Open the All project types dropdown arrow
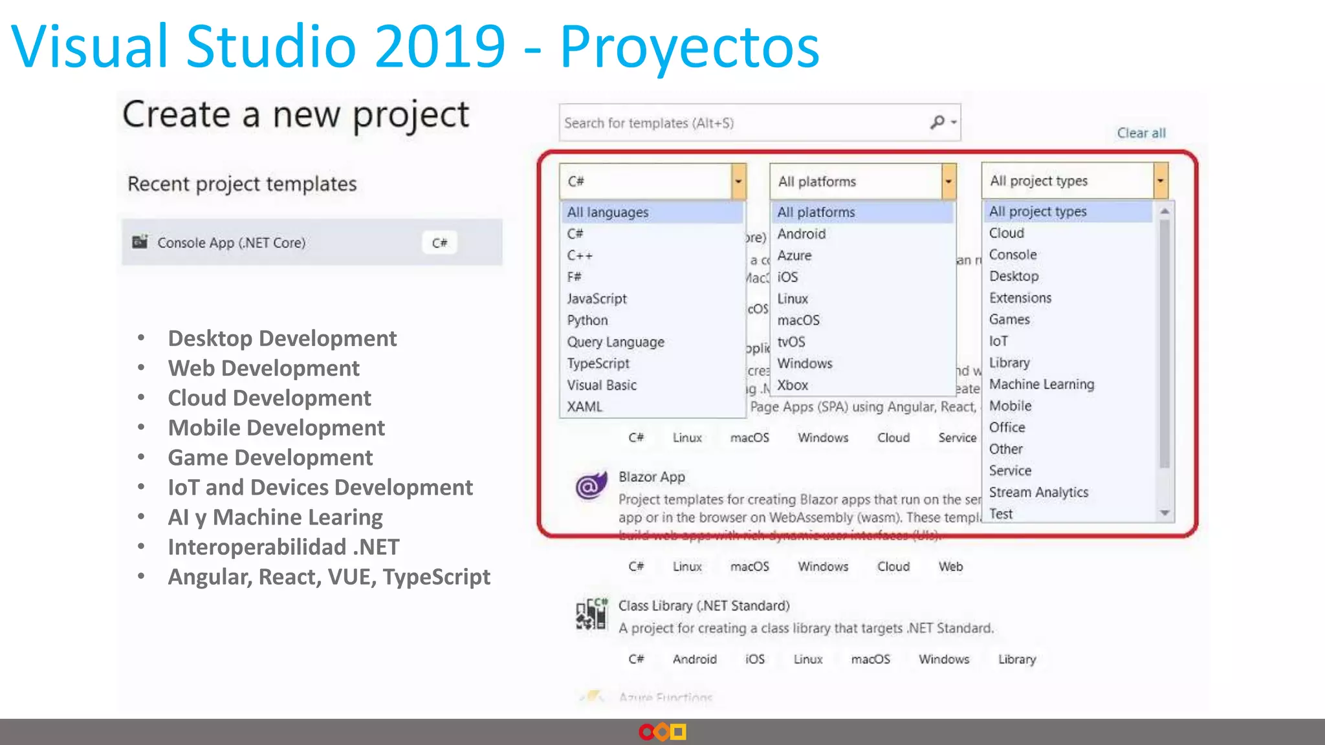Image resolution: width=1325 pixels, height=745 pixels. point(1161,180)
